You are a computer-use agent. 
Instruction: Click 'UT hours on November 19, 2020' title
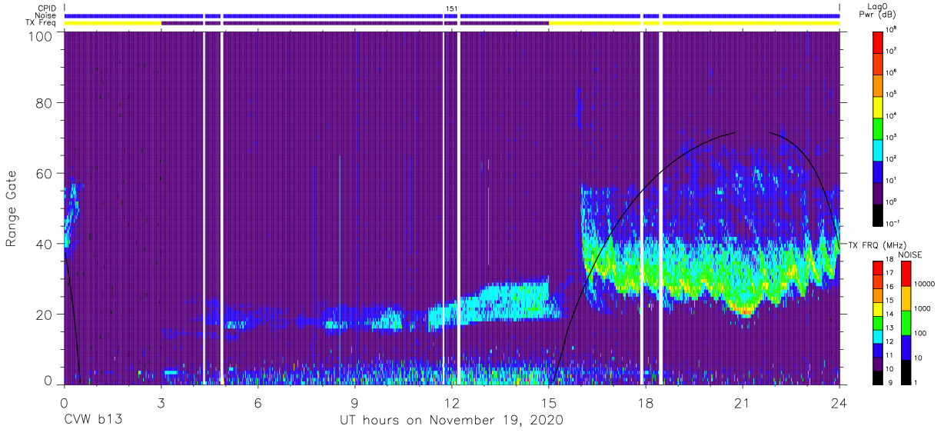pos(451,421)
